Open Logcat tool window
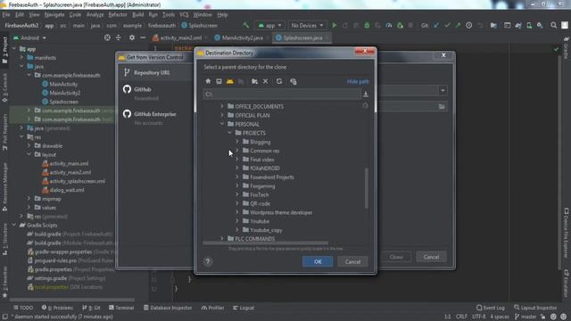Image resolution: width=571 pixels, height=321 pixels. coord(244,308)
